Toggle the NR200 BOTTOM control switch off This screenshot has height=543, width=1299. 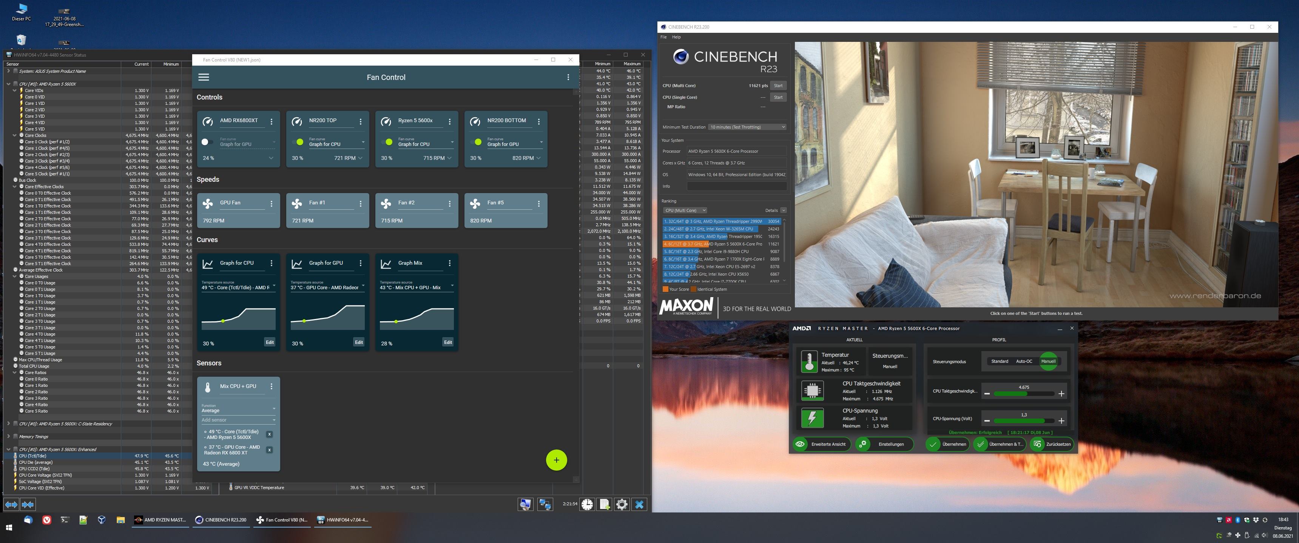click(476, 142)
